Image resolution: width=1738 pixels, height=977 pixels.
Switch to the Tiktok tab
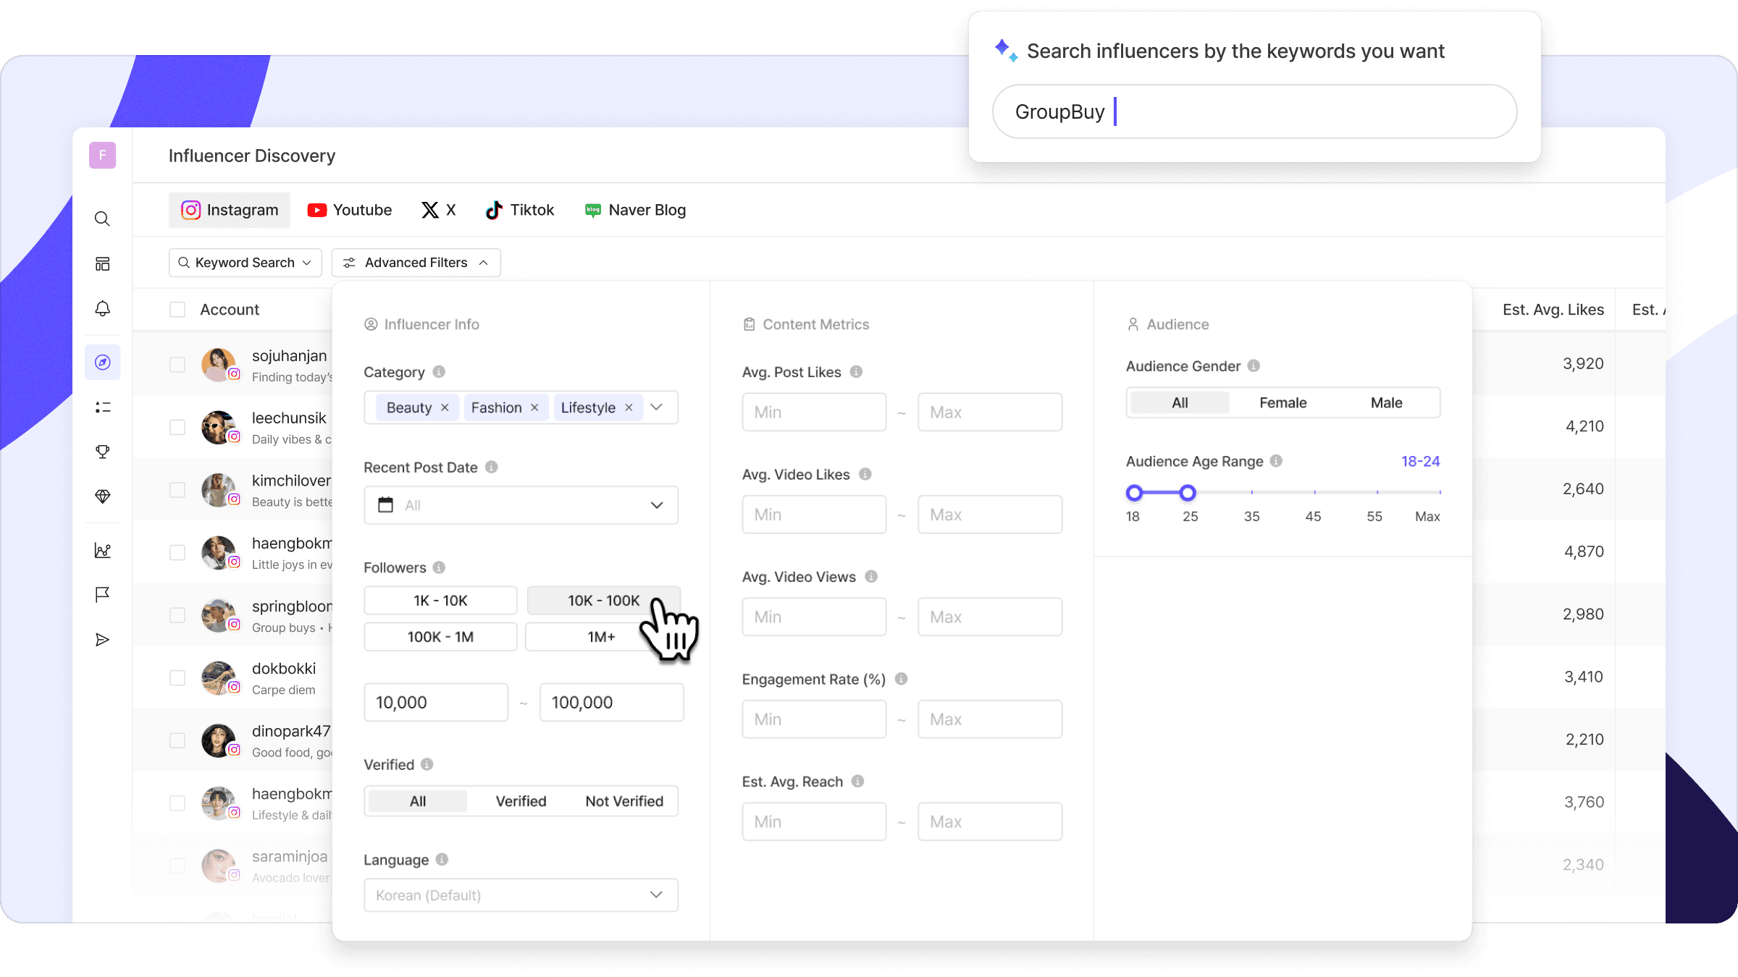(x=519, y=210)
